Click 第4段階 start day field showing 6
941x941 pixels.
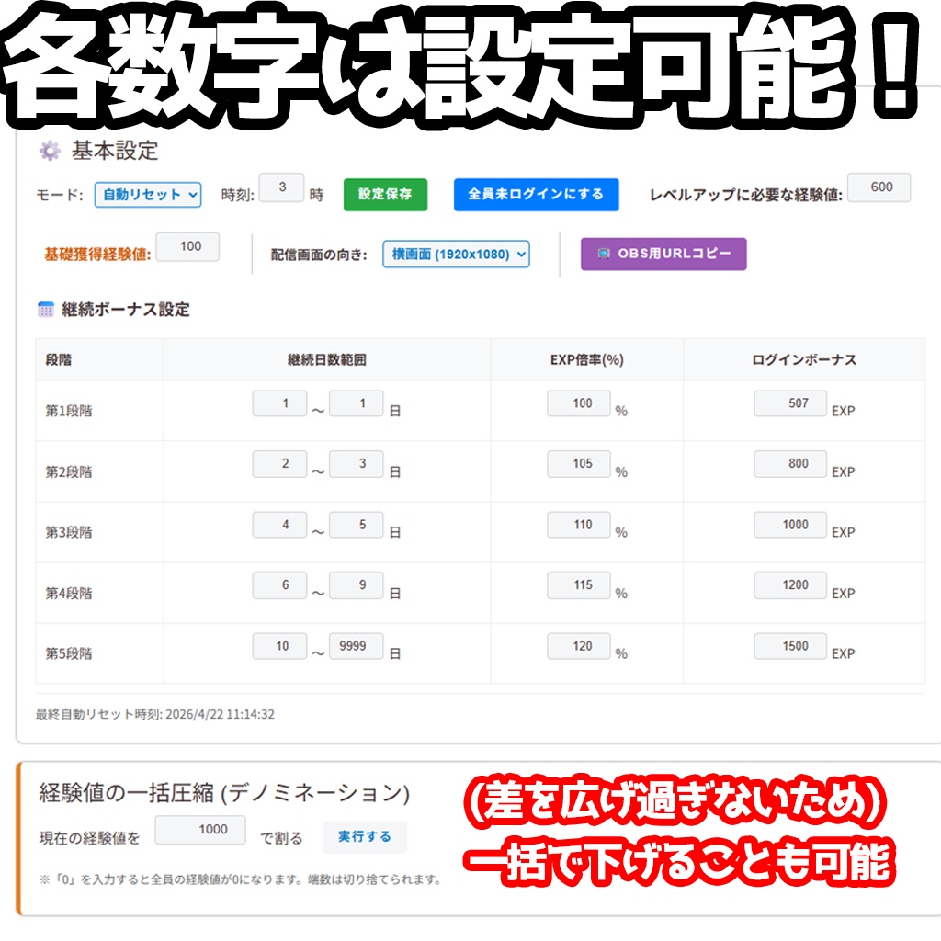[279, 584]
